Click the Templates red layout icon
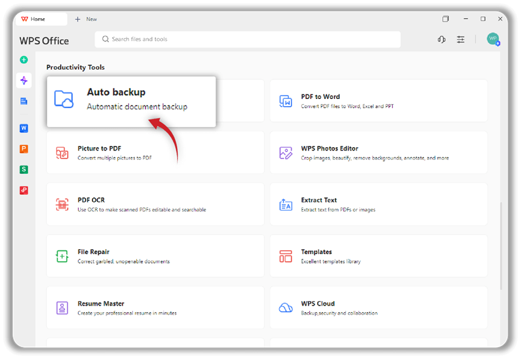The image size is (521, 359). [286, 256]
